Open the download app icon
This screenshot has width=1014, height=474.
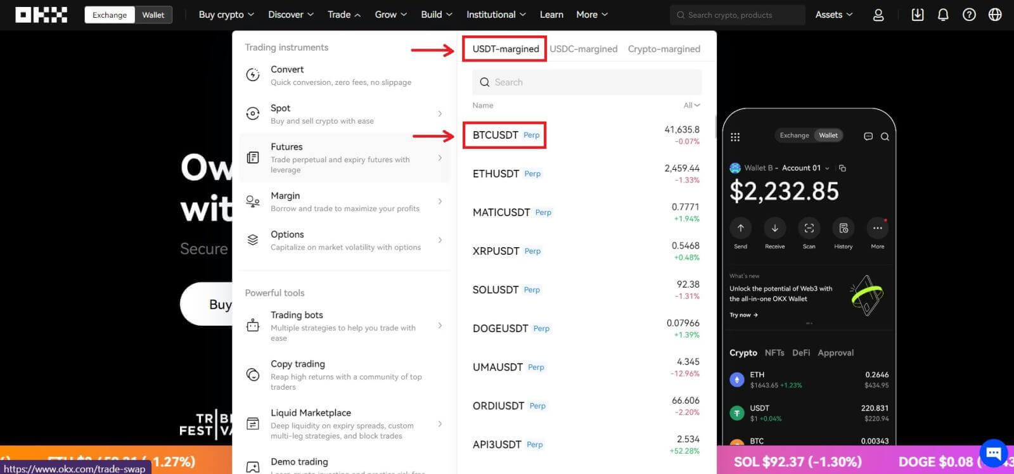(917, 15)
